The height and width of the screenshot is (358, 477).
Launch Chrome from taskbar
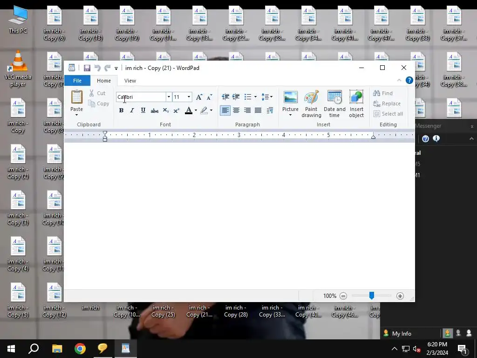[x=80, y=349]
